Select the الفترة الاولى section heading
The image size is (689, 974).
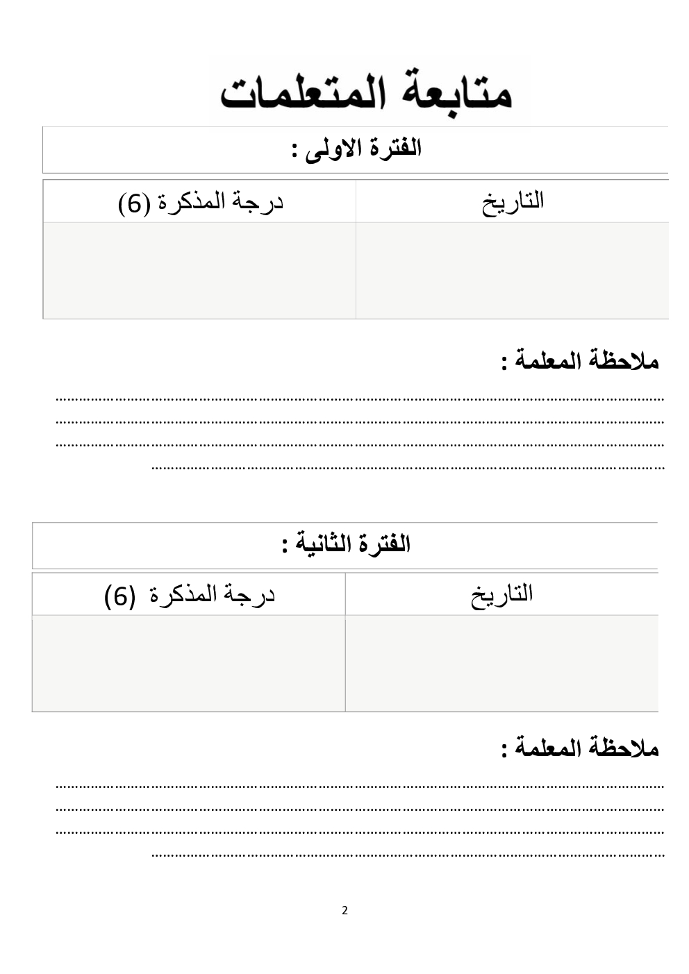point(357,149)
